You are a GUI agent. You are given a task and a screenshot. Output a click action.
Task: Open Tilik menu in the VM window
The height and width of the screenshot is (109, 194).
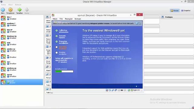pos(61,19)
